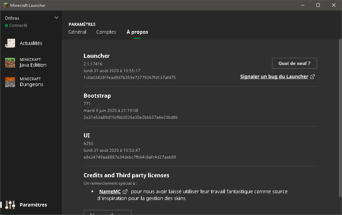Click external-link icon beside Signaler un bug
Screen dimensions: 342x215
tap(312, 77)
